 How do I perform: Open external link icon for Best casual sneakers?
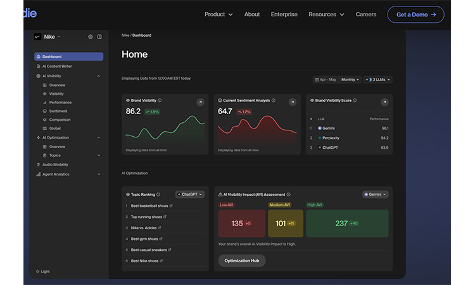(x=170, y=250)
